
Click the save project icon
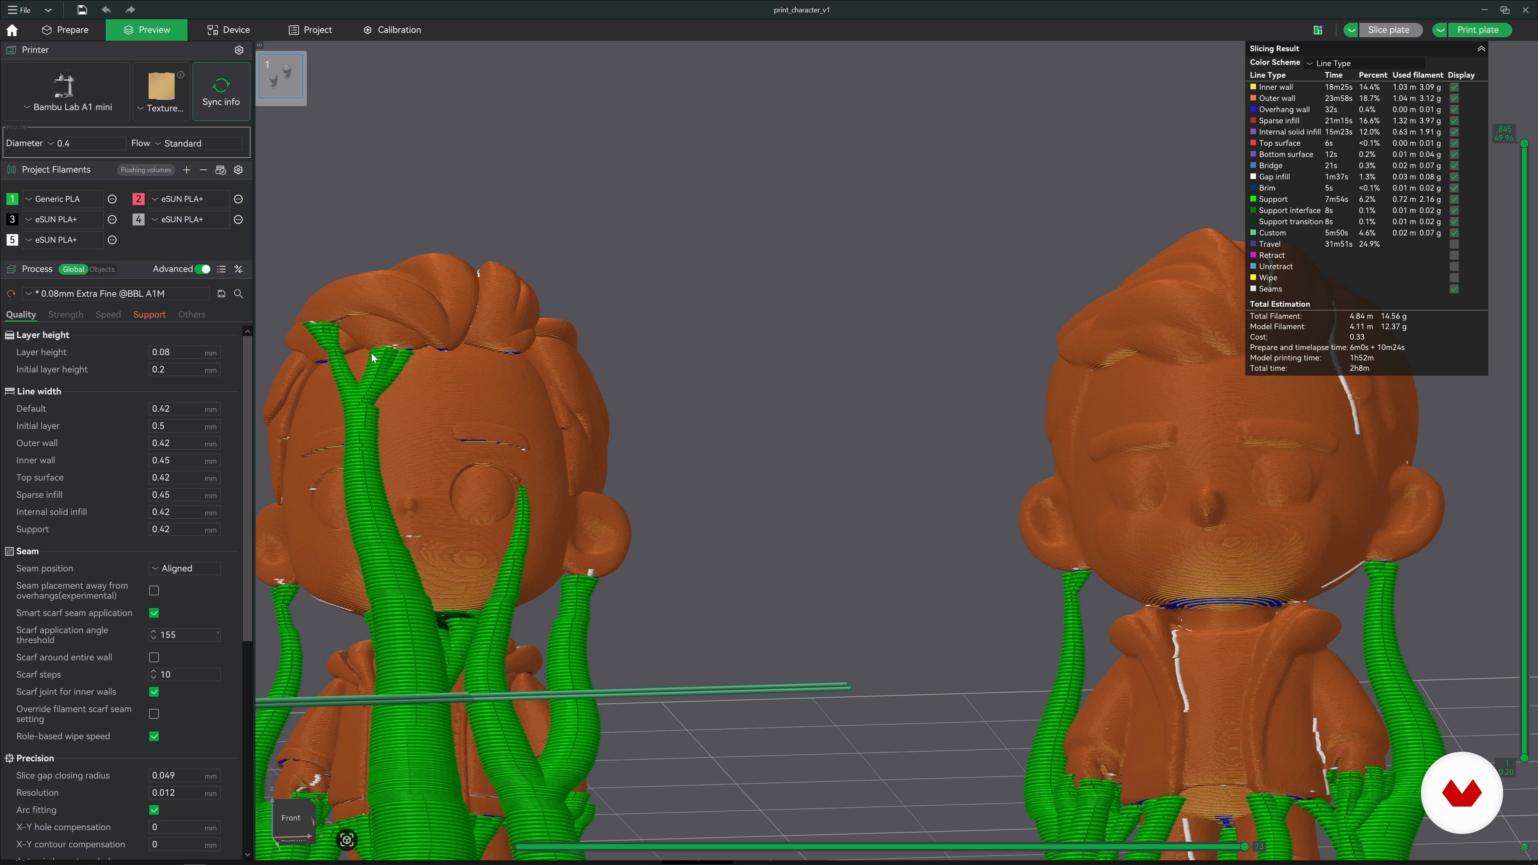point(82,10)
